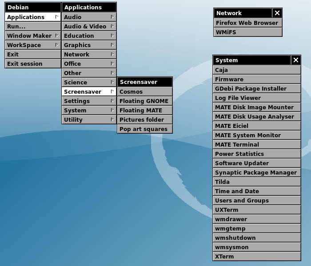The height and width of the screenshot is (266, 311).
Task: Open Firmware in the System menu
Action: 257,79
